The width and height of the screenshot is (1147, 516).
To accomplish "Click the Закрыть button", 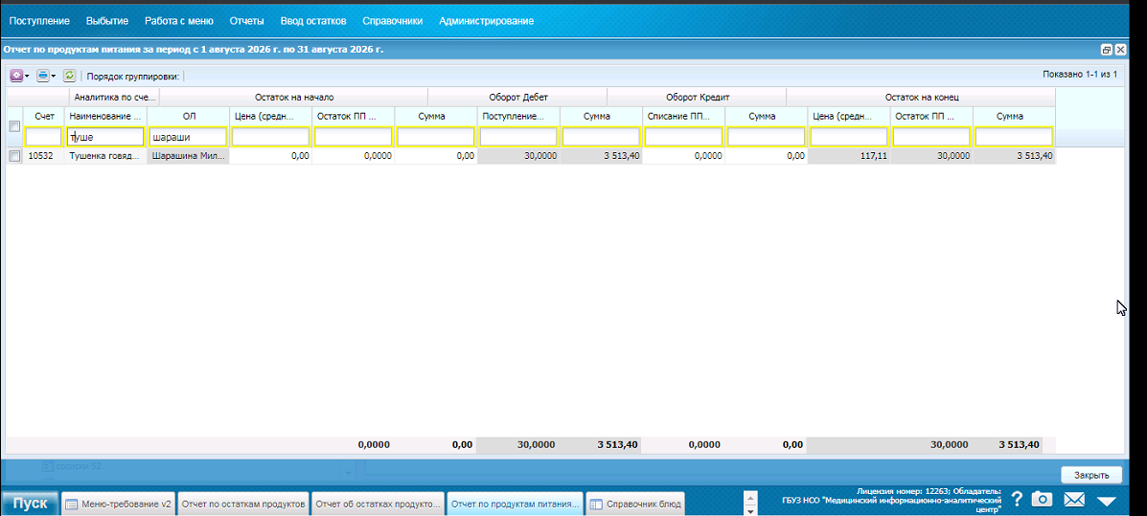I will [1091, 475].
